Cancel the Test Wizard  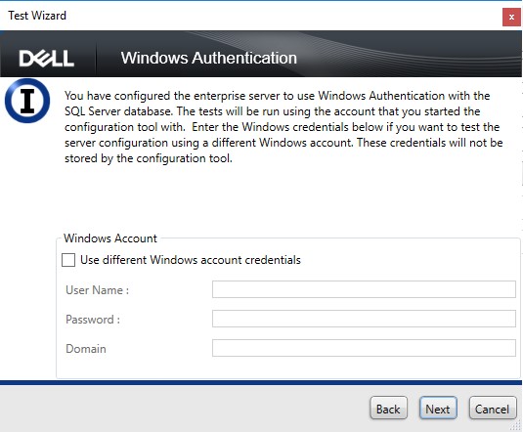point(493,408)
